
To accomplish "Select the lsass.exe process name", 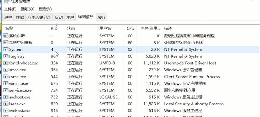I will point(18,104).
